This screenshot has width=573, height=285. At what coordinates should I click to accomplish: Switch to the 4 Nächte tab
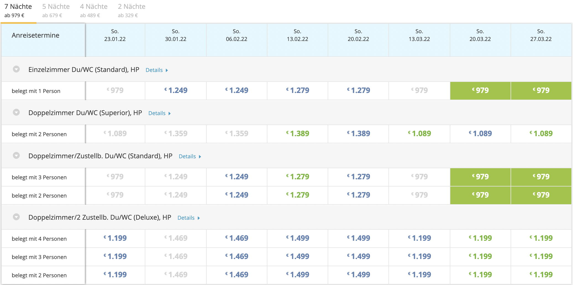(x=94, y=11)
